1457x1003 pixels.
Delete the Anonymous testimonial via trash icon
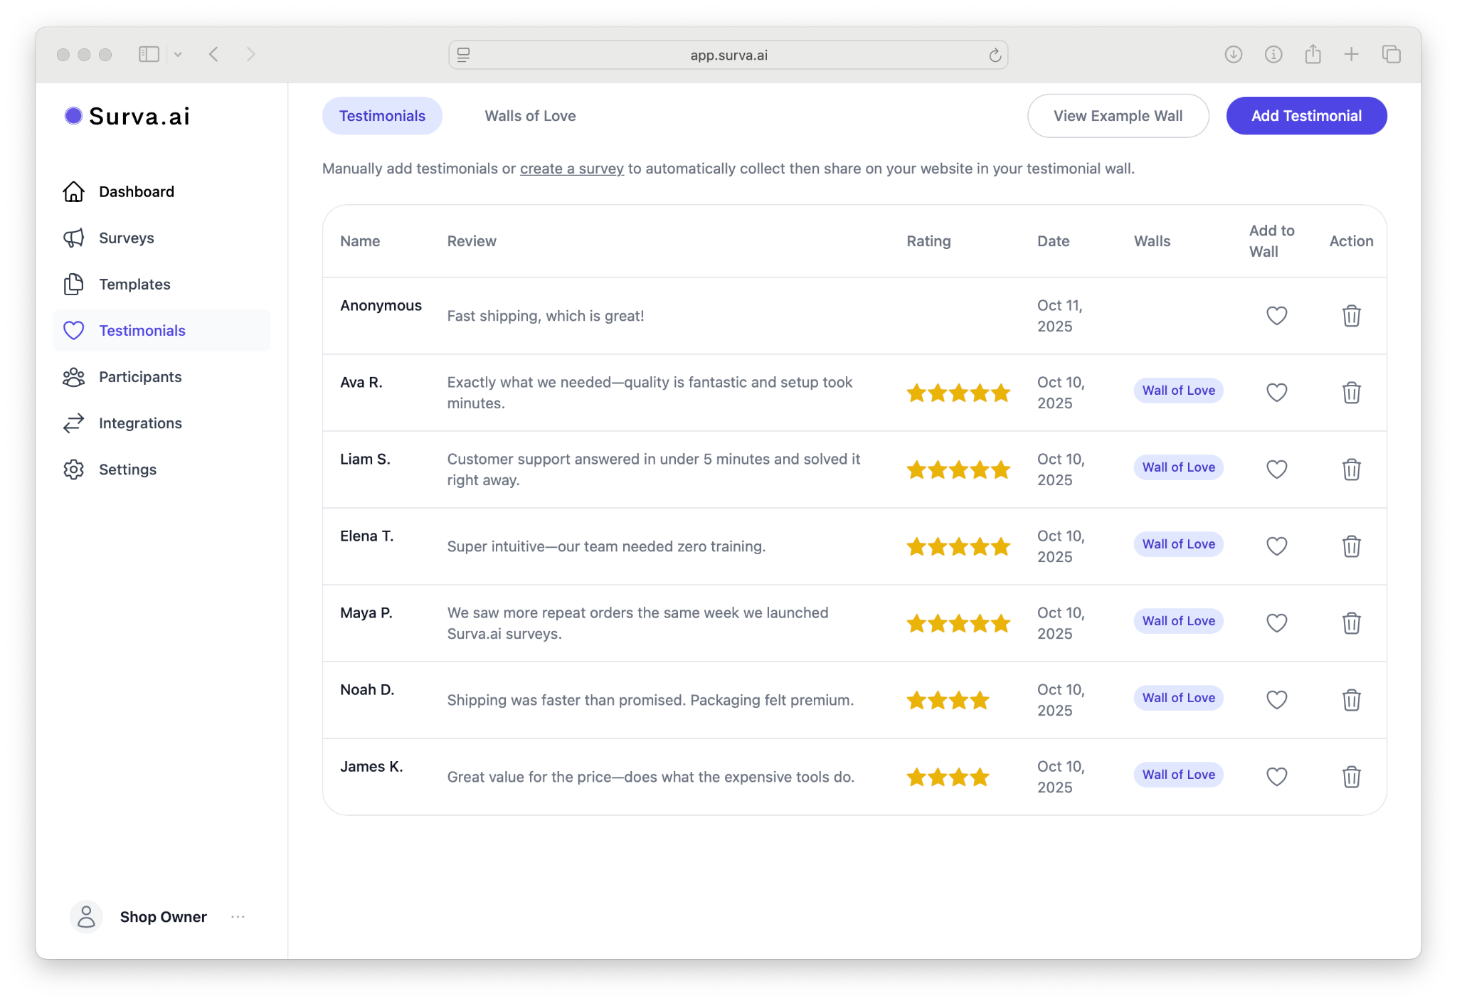[1351, 316]
